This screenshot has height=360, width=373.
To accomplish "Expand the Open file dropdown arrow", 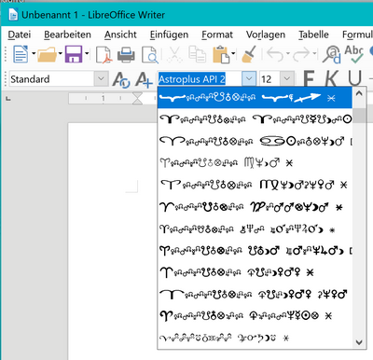I will click(61, 54).
